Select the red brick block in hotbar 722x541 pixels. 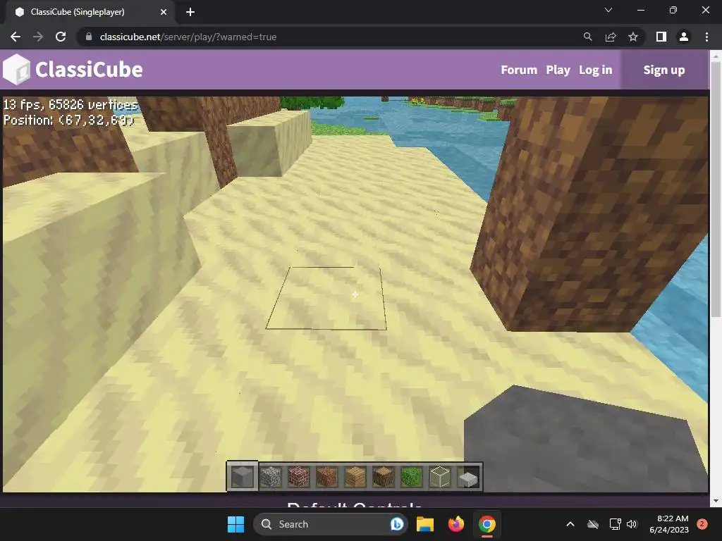click(298, 477)
